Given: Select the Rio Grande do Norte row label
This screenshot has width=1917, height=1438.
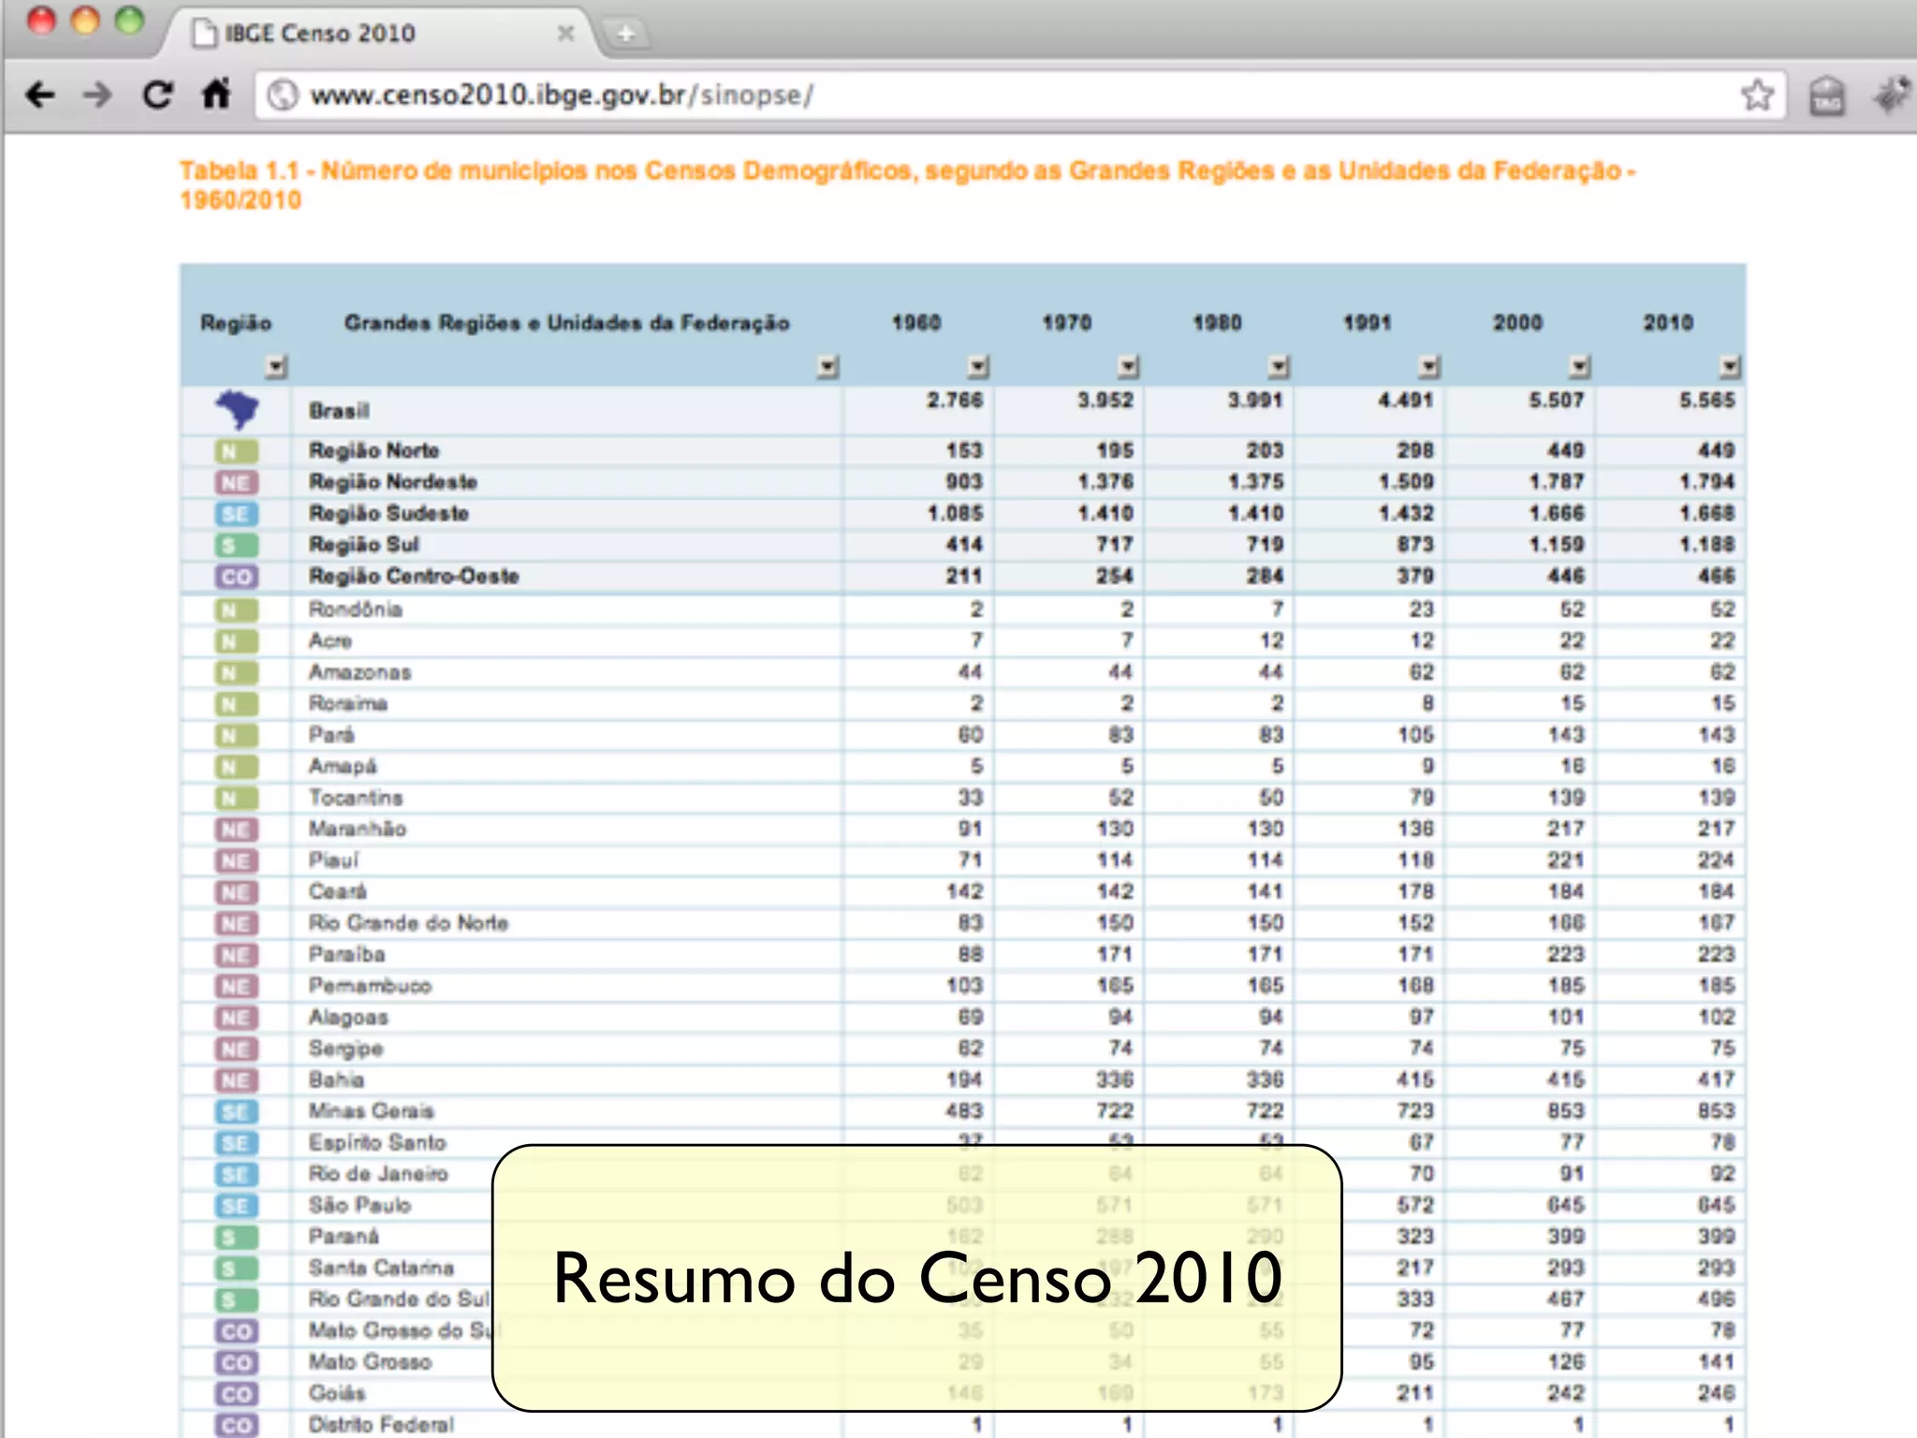Looking at the screenshot, I should (408, 923).
